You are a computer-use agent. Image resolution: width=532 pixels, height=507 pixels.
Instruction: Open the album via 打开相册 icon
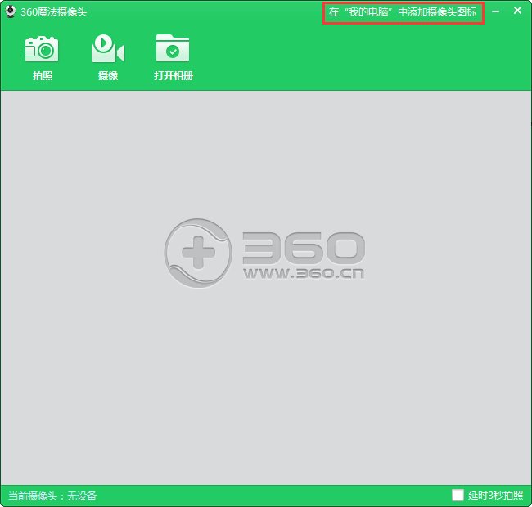[173, 48]
